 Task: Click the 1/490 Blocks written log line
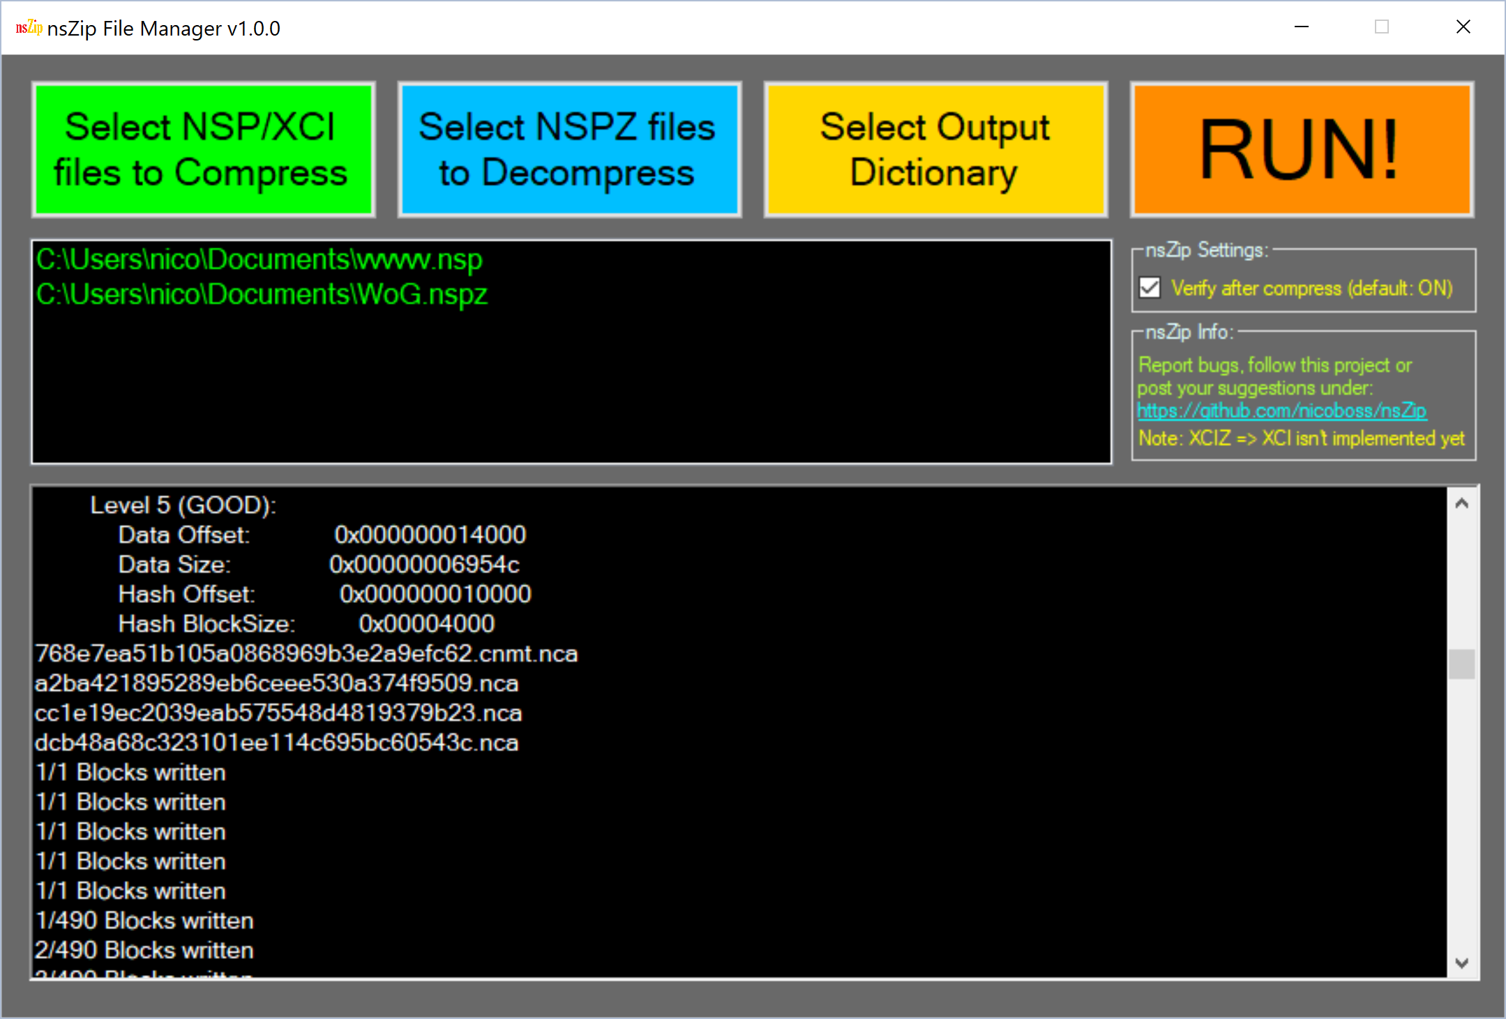click(144, 921)
